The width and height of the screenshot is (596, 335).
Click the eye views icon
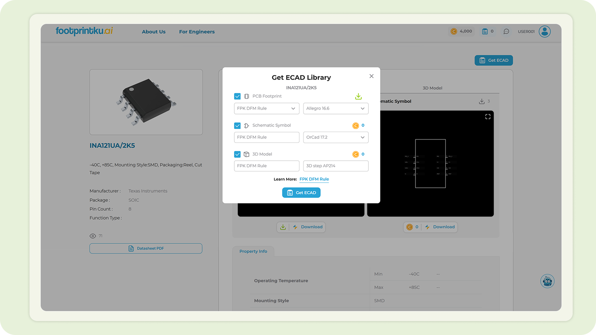pyautogui.click(x=93, y=236)
